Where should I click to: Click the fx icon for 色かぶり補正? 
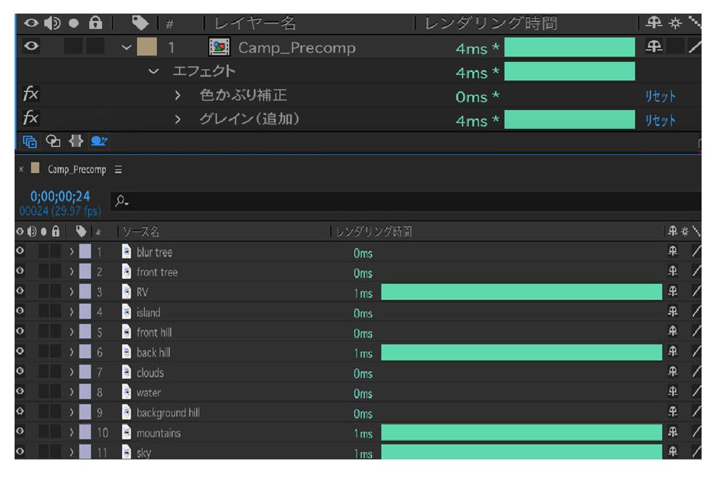pos(30,95)
